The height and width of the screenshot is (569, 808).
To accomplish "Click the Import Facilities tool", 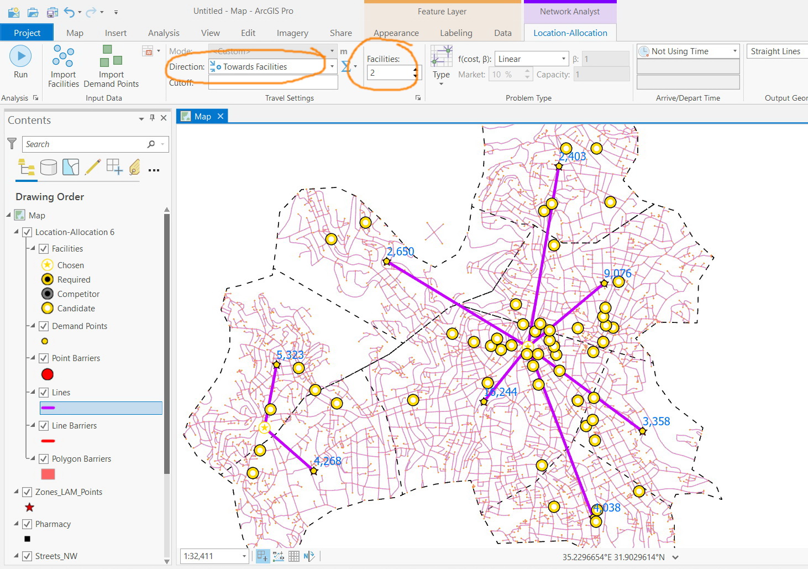I will point(63,66).
